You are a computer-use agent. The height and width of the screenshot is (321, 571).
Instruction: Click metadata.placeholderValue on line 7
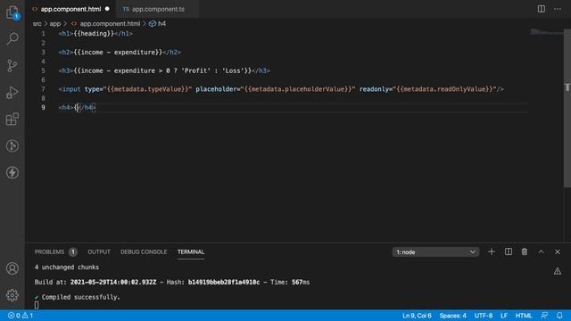[x=298, y=89]
